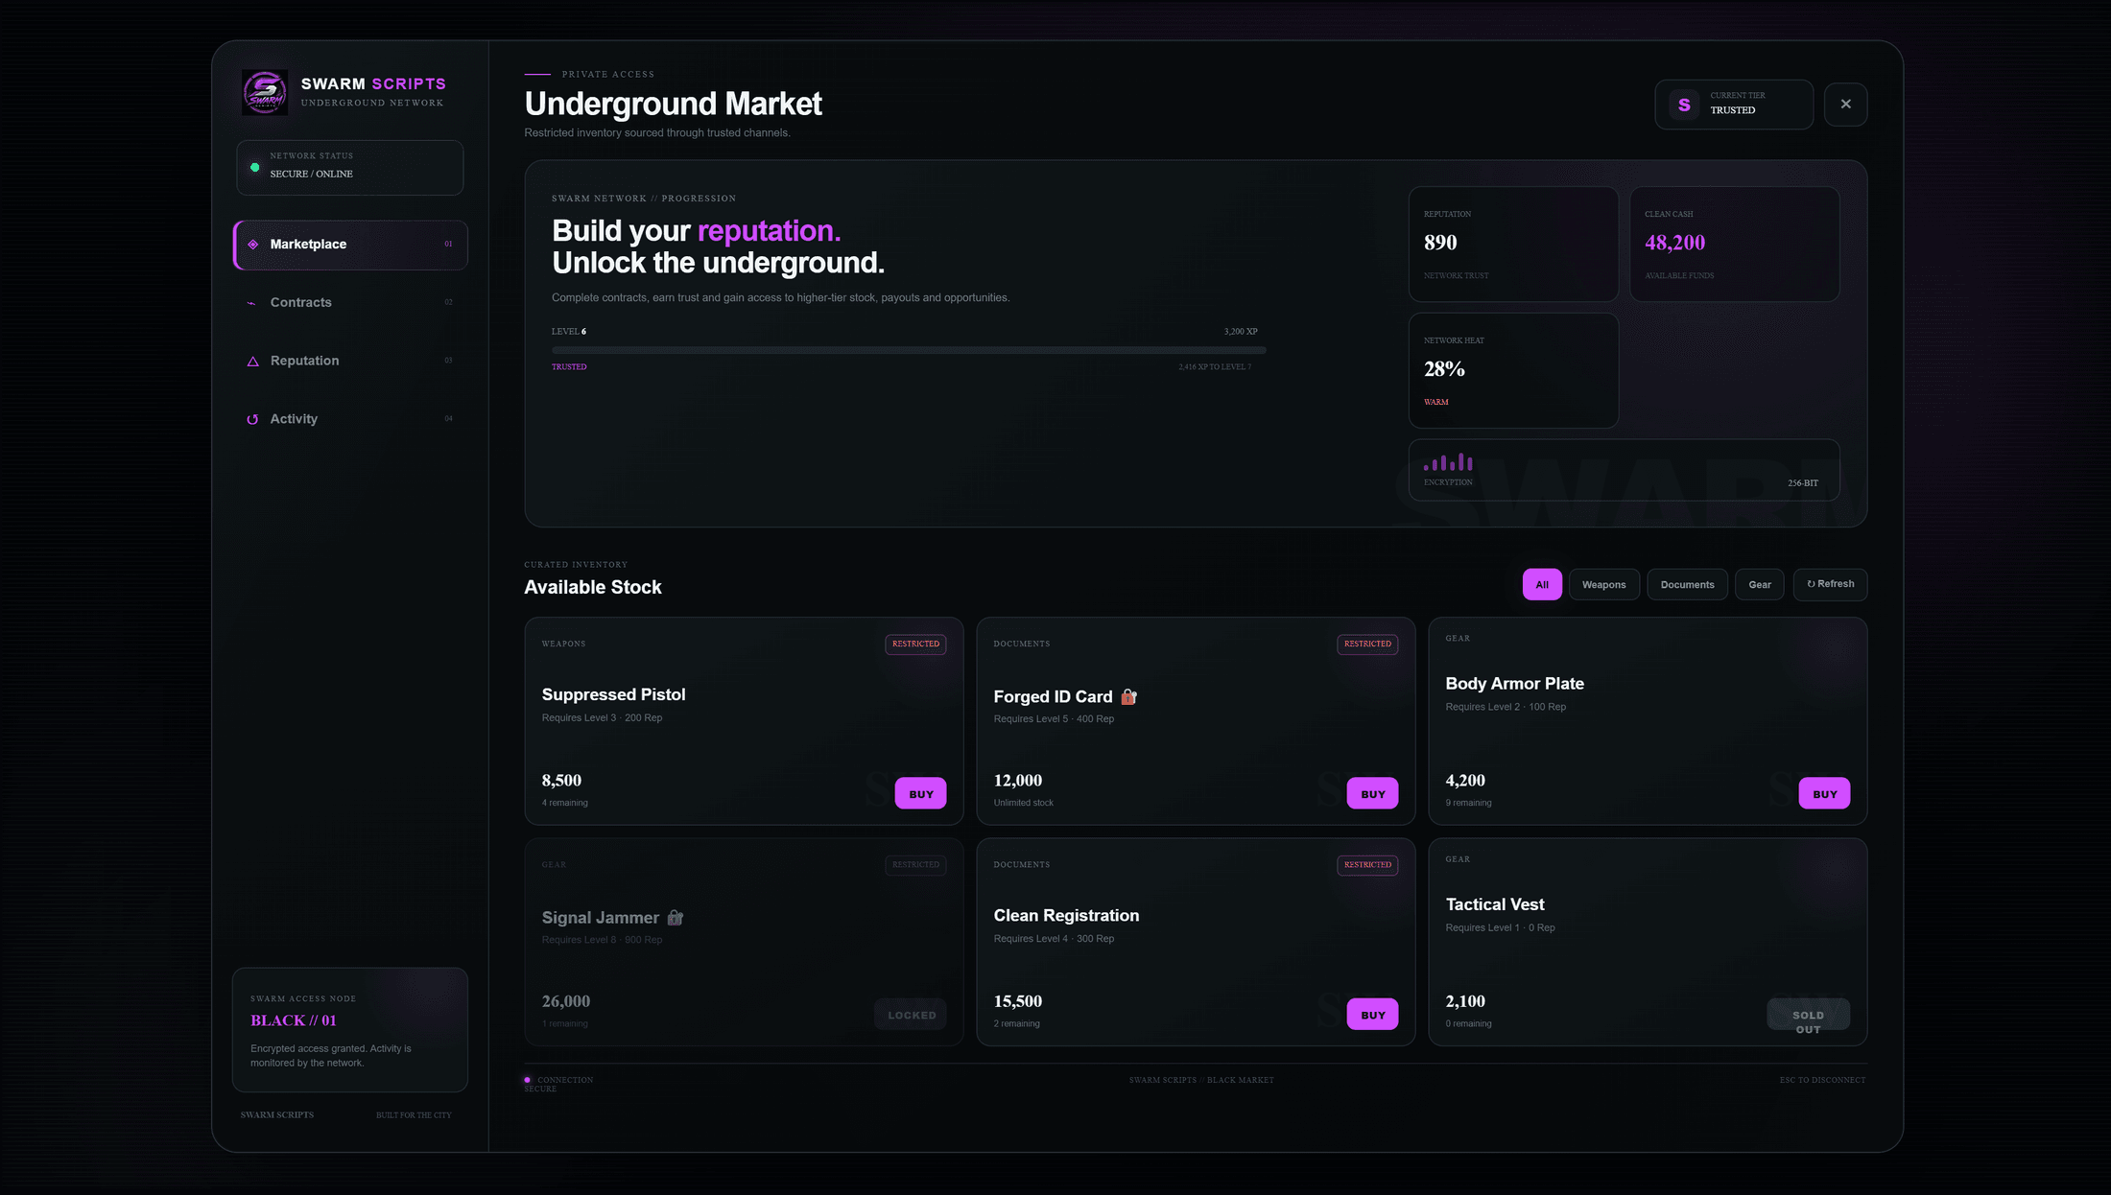Screen dimensions: 2111x1195
Task: Click the green network status dot
Action: point(254,167)
